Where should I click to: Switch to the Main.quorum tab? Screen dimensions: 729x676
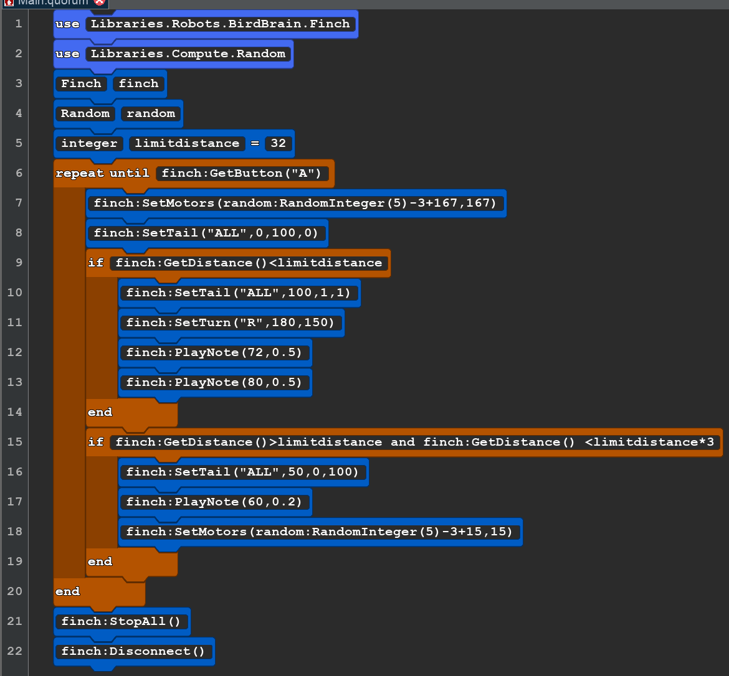click(53, 2)
